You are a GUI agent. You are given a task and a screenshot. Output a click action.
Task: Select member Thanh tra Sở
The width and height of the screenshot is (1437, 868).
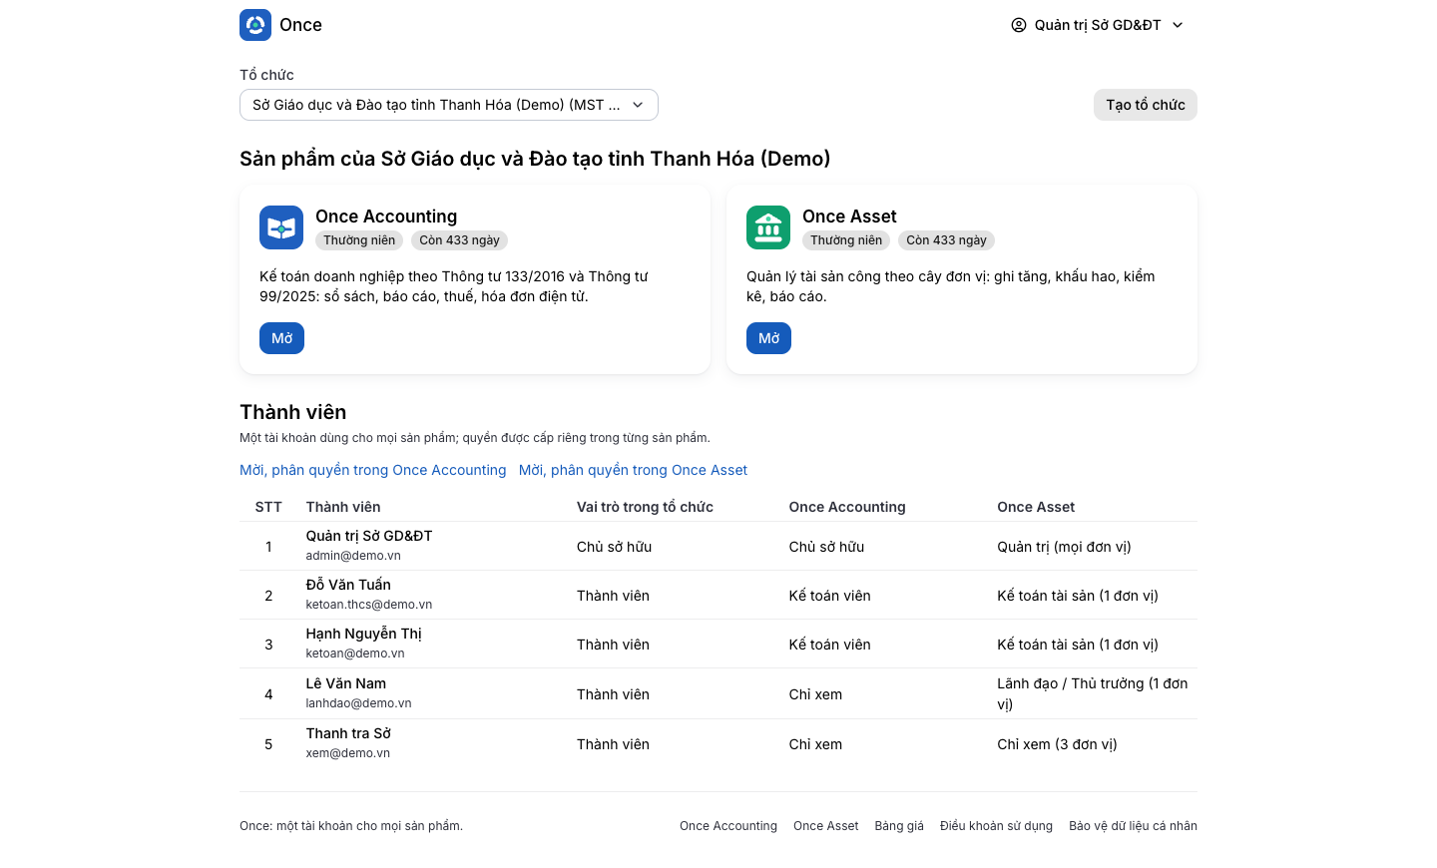point(348,733)
